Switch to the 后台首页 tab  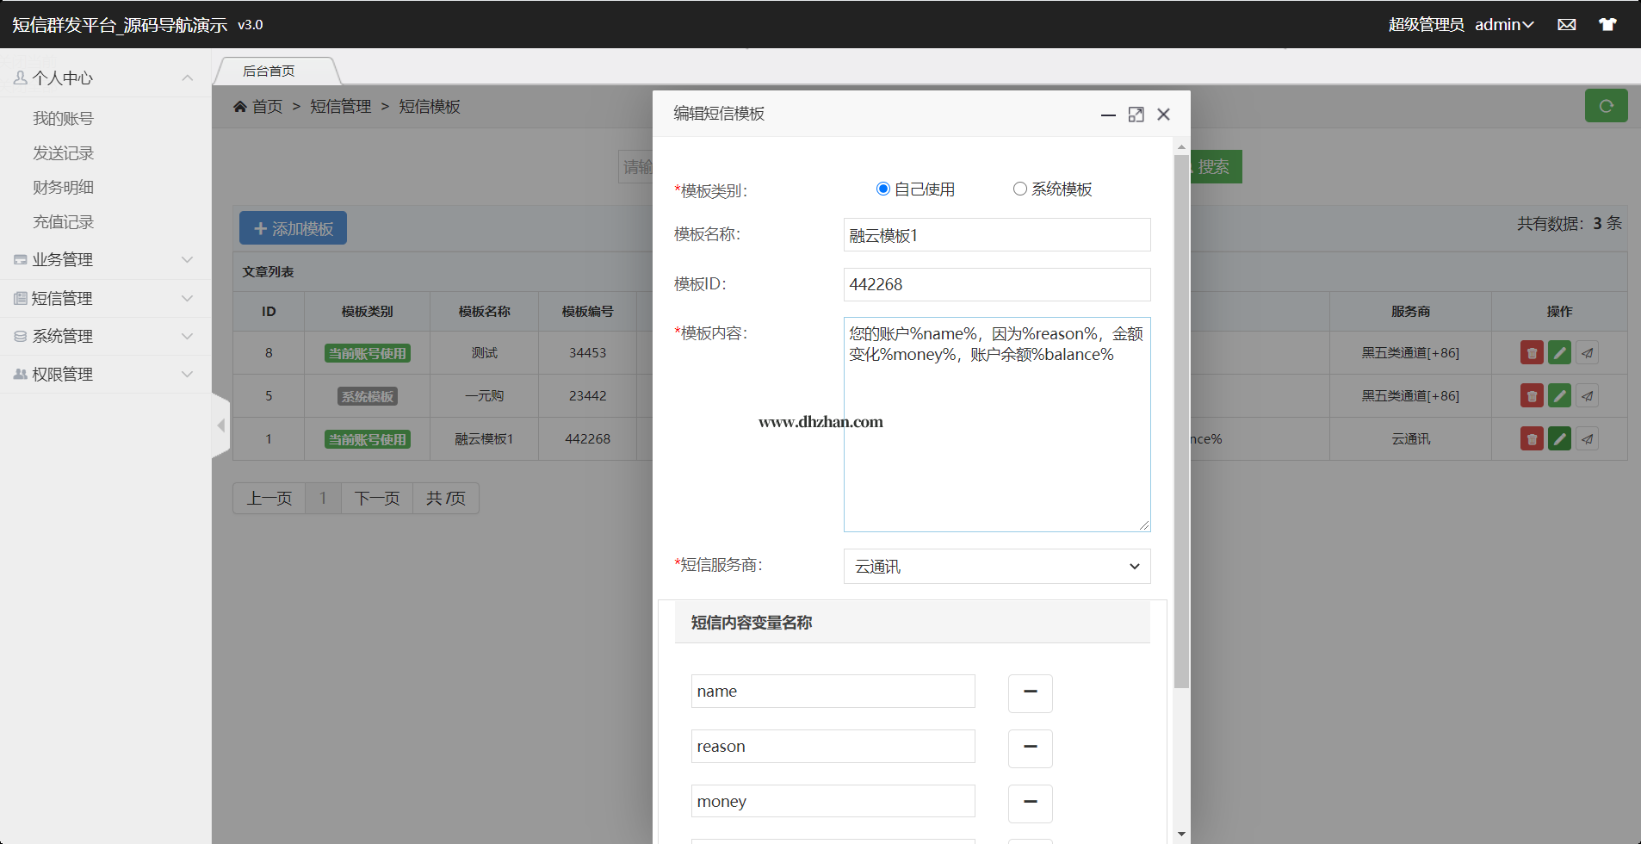click(x=269, y=71)
